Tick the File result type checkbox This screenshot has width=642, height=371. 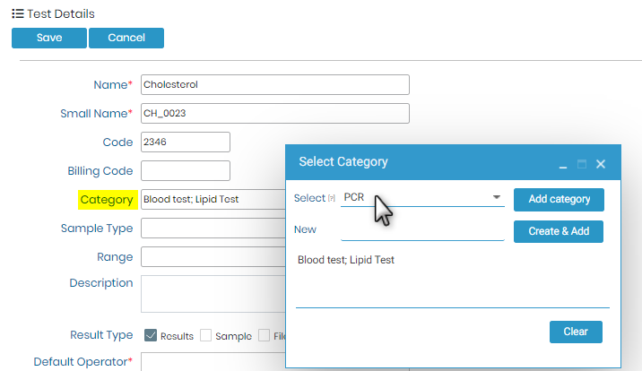point(265,335)
